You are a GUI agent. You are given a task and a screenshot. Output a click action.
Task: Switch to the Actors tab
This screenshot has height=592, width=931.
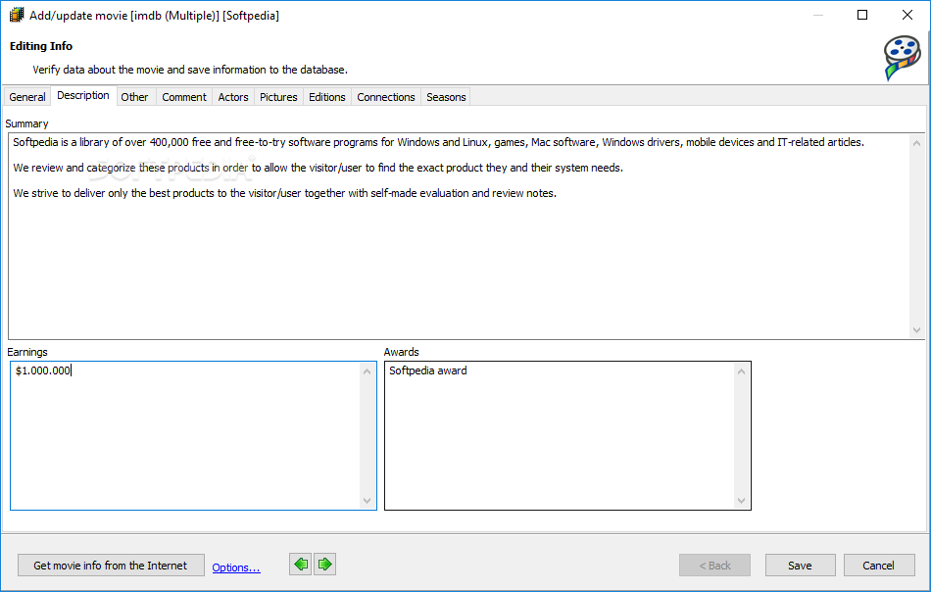click(x=233, y=97)
